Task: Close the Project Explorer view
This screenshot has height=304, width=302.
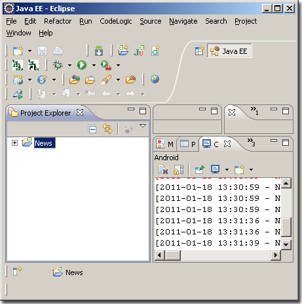Action: click(80, 112)
